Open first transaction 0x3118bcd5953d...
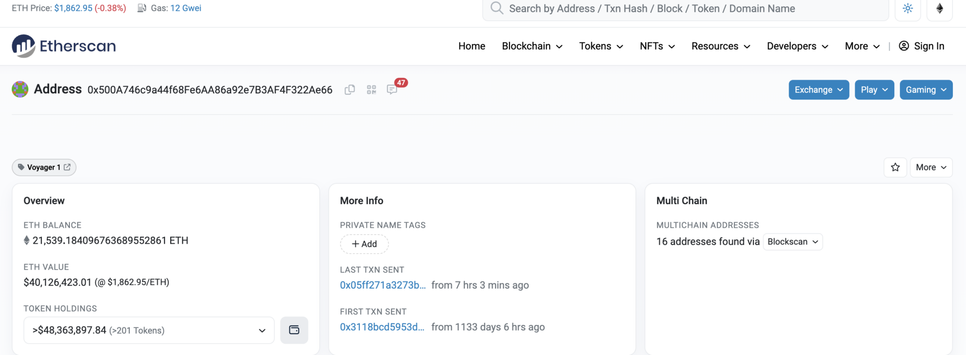 382,327
